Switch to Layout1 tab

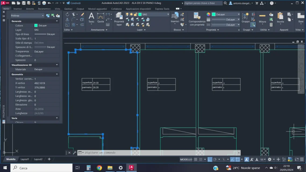click(25, 159)
